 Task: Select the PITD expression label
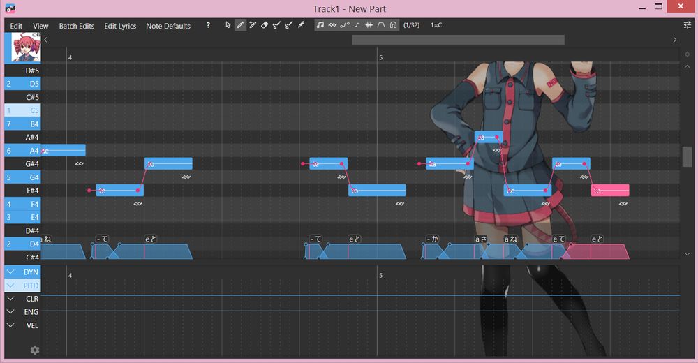coord(31,285)
